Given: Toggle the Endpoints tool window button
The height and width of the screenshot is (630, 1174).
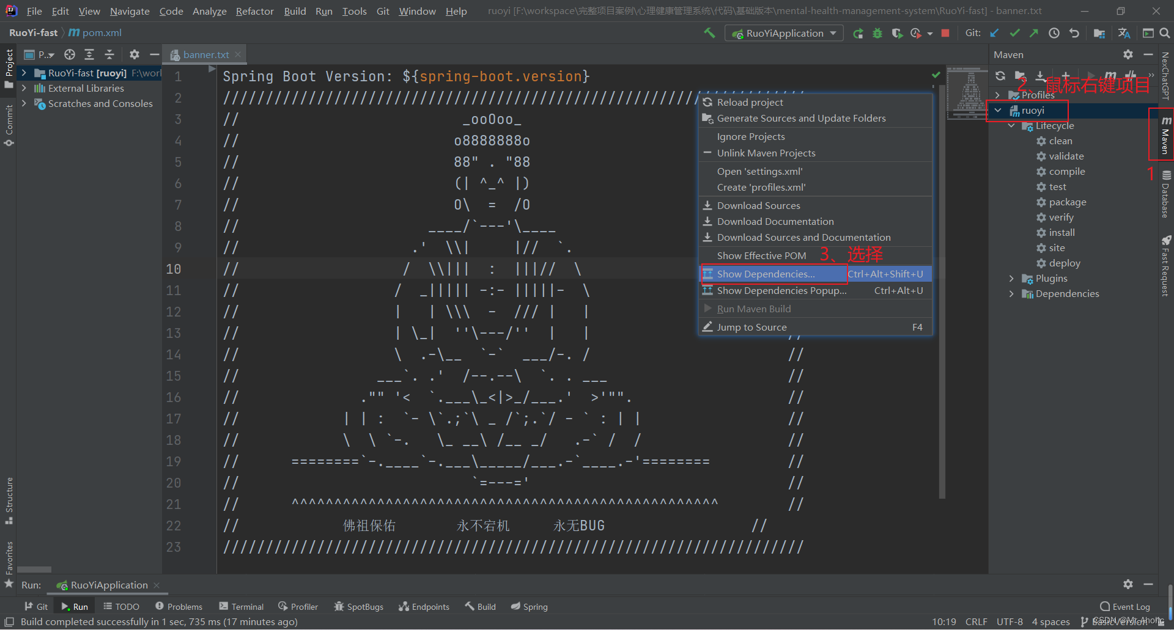Looking at the screenshot, I should [424, 607].
